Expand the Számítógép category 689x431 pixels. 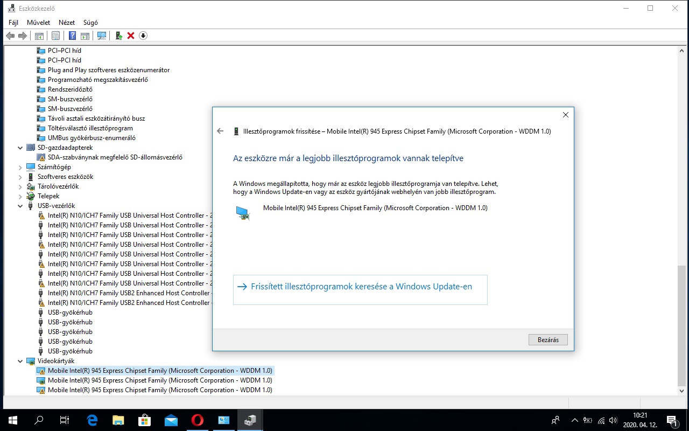(x=20, y=167)
